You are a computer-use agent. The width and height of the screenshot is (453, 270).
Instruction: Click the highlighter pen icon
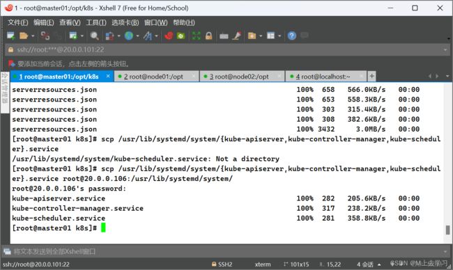coord(237,35)
